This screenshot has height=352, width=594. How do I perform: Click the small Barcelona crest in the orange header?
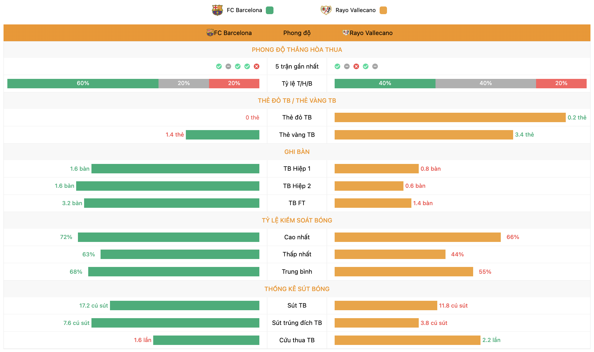pyautogui.click(x=210, y=33)
